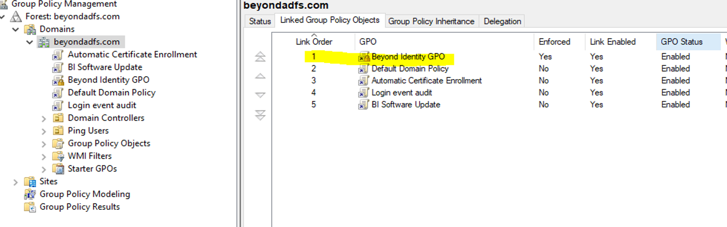Image resolution: width=727 pixels, height=227 pixels.
Task: Expand the Ping Users node
Action: point(44,131)
